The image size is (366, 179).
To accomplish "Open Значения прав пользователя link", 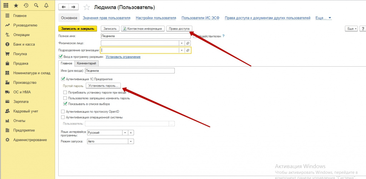I will [x=107, y=18].
